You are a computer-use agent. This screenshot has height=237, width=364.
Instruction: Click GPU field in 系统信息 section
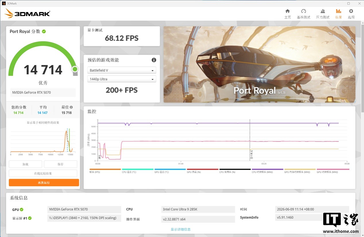pos(84,209)
